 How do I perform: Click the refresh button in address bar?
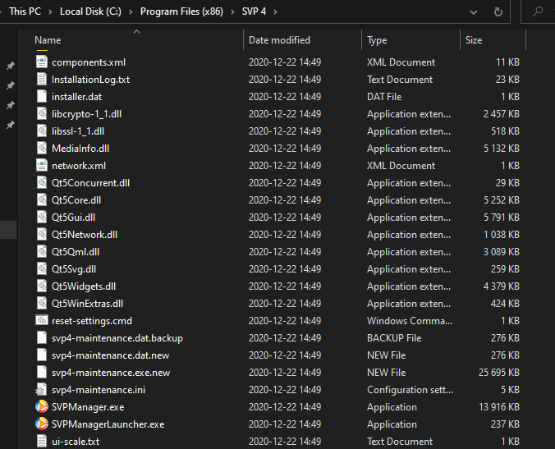[498, 12]
